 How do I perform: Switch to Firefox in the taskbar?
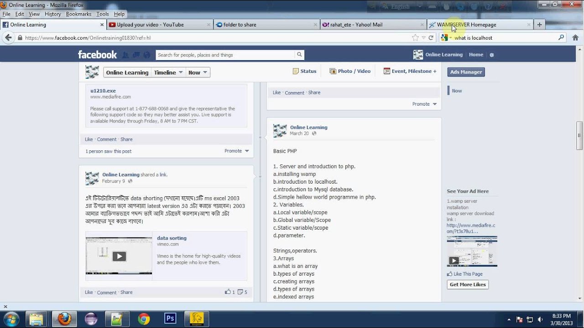pos(64,319)
